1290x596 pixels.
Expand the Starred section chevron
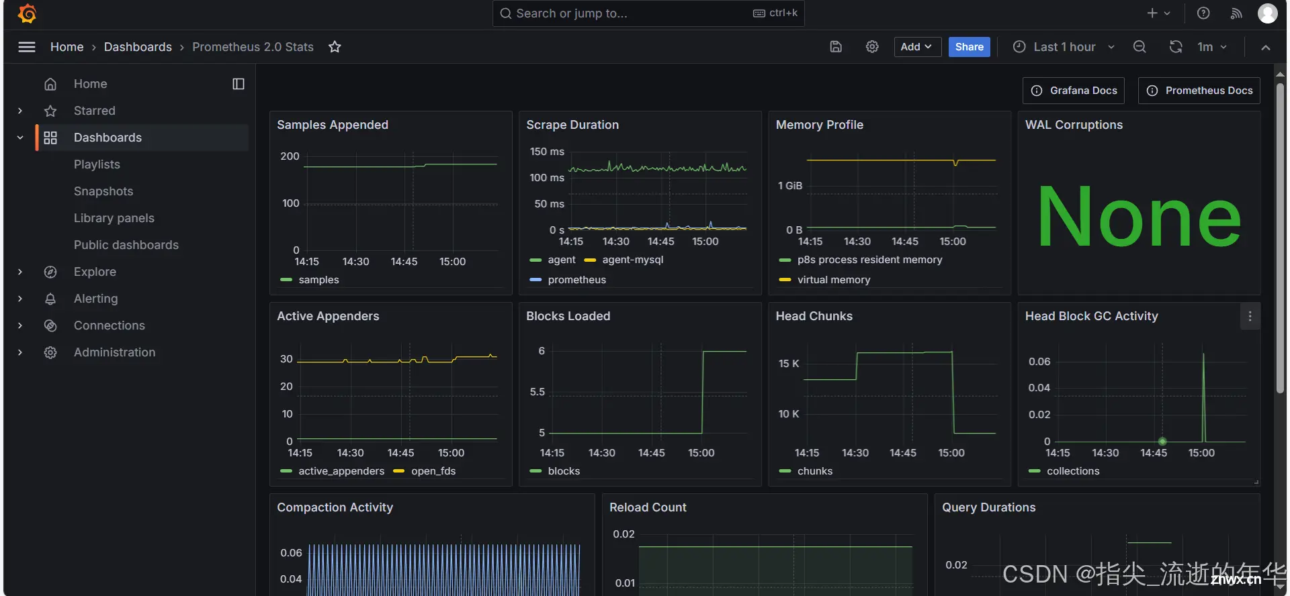[x=20, y=111]
